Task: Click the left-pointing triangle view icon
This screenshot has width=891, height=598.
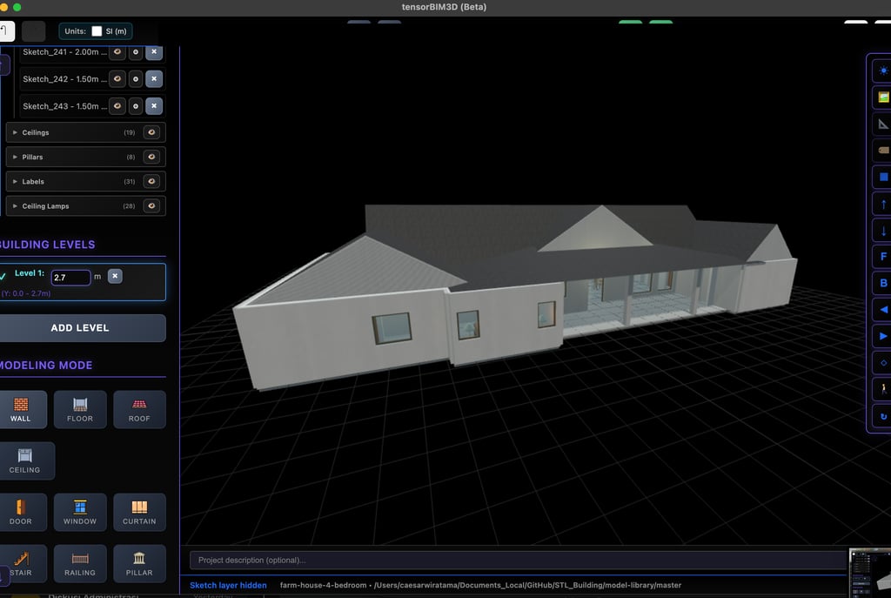Action: pyautogui.click(x=882, y=310)
